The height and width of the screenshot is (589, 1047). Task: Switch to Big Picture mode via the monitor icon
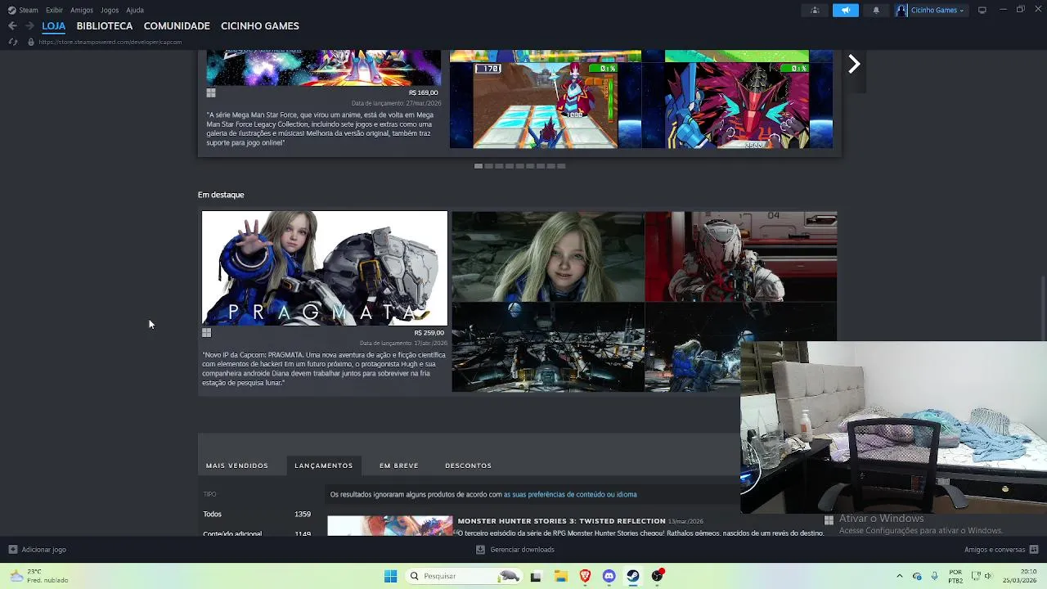[x=982, y=10]
